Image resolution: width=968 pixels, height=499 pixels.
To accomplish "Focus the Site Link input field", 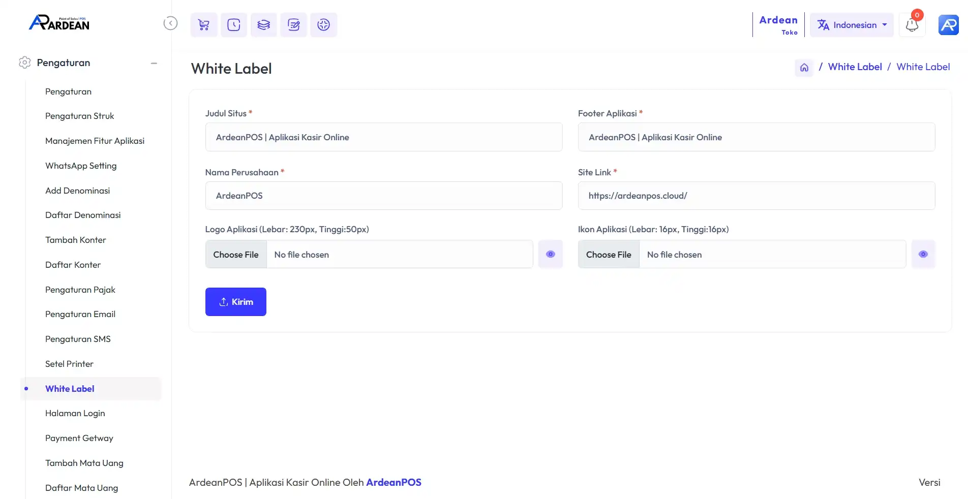I will (757, 196).
